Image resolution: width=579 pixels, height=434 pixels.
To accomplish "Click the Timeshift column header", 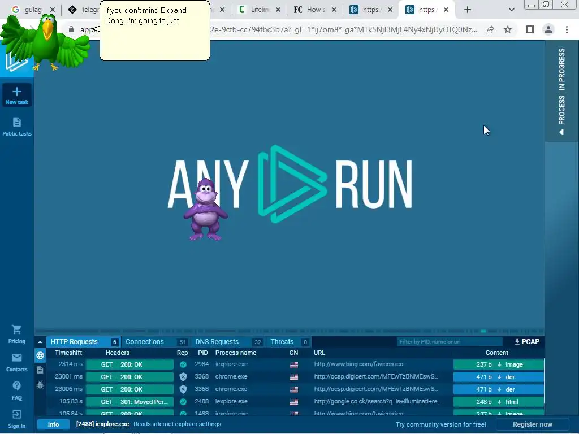I will [x=68, y=353].
